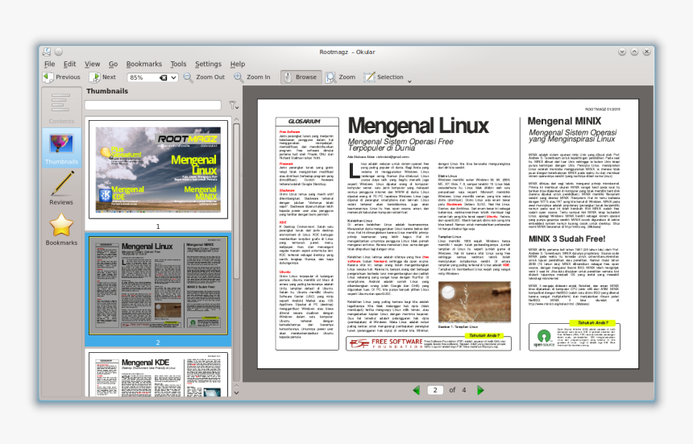Click the current page number field
693x444 pixels.
click(435, 390)
